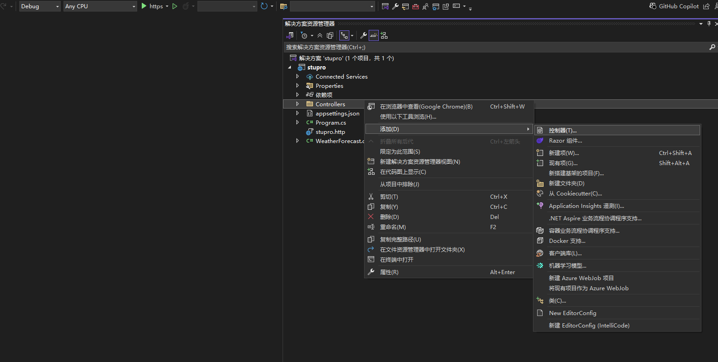Screen dimensions: 718x362
Task: Choose 现有项(G)... in the submenu
Action: (x=617, y=163)
